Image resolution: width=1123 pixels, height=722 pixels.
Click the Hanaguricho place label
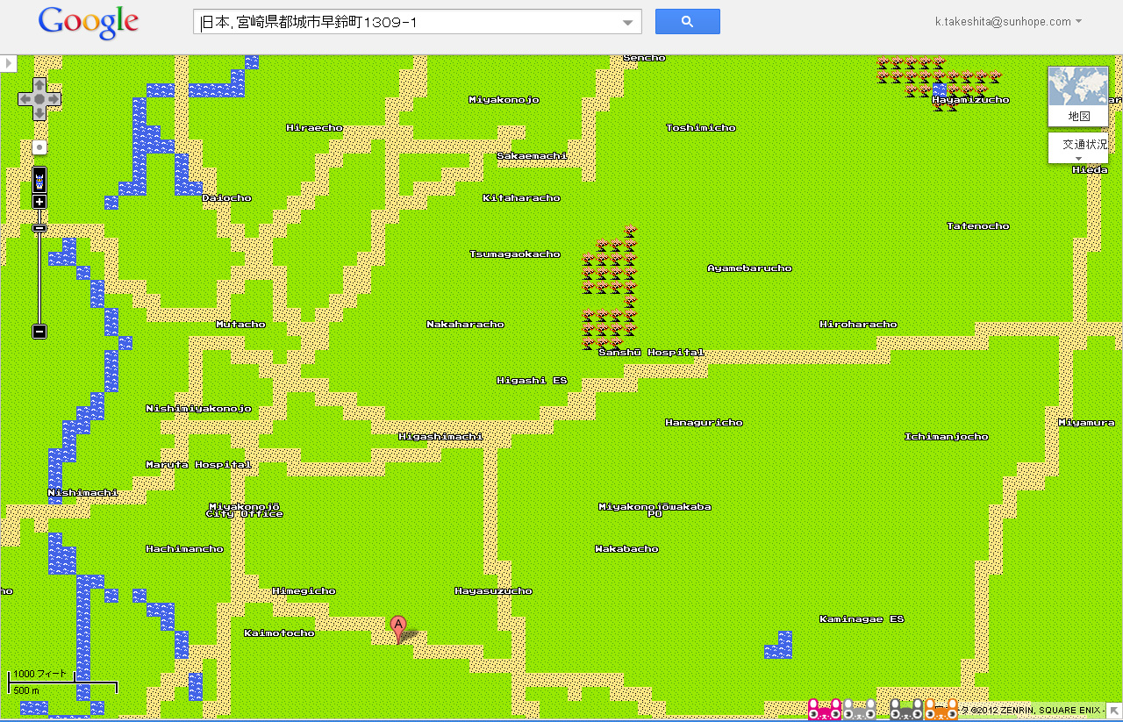point(704,423)
